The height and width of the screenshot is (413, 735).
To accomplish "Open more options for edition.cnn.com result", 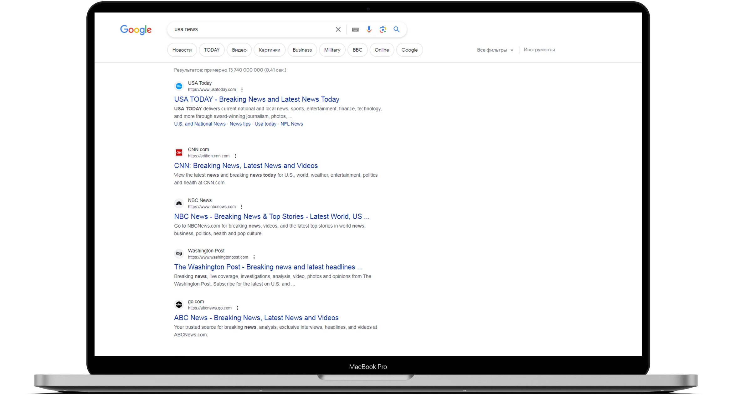I will (x=235, y=156).
